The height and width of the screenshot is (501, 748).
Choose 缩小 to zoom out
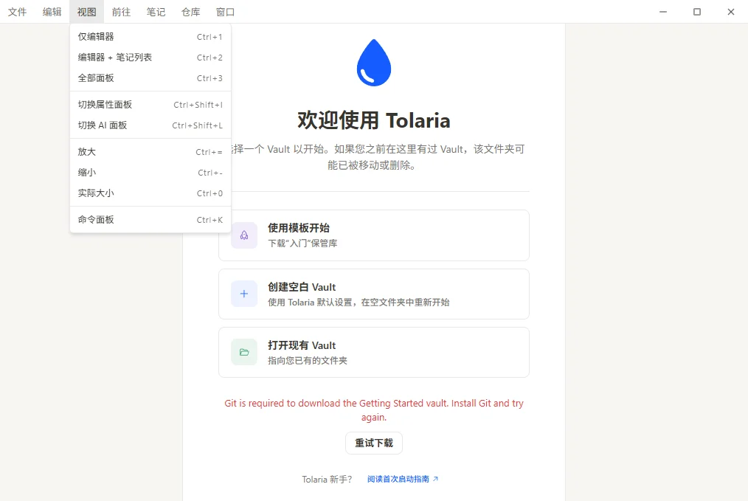[150, 173]
